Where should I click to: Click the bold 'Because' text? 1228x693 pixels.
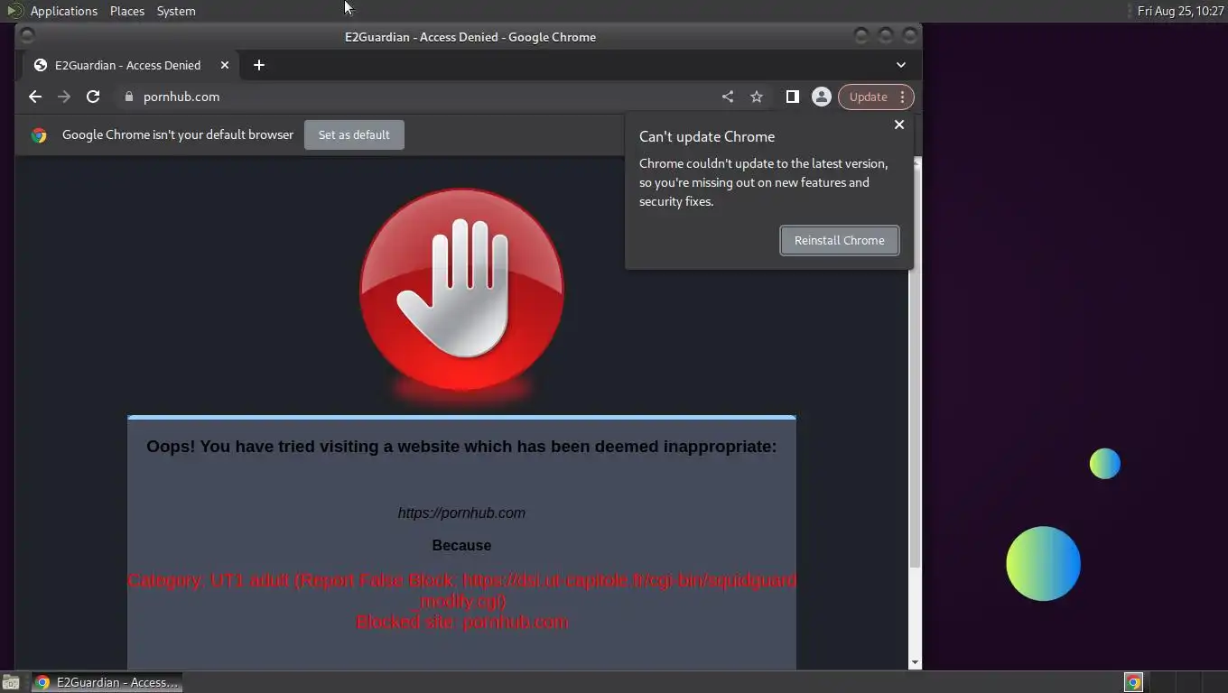click(x=461, y=545)
